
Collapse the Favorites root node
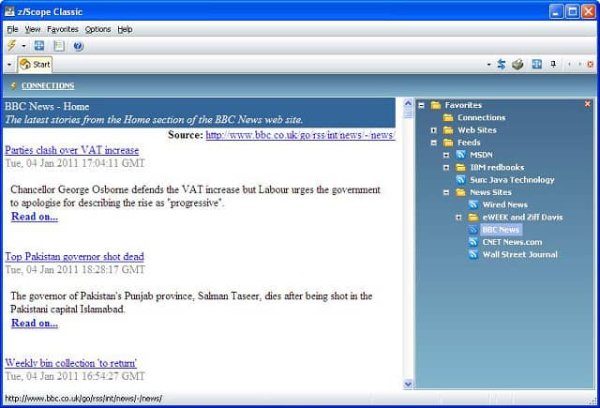point(421,105)
